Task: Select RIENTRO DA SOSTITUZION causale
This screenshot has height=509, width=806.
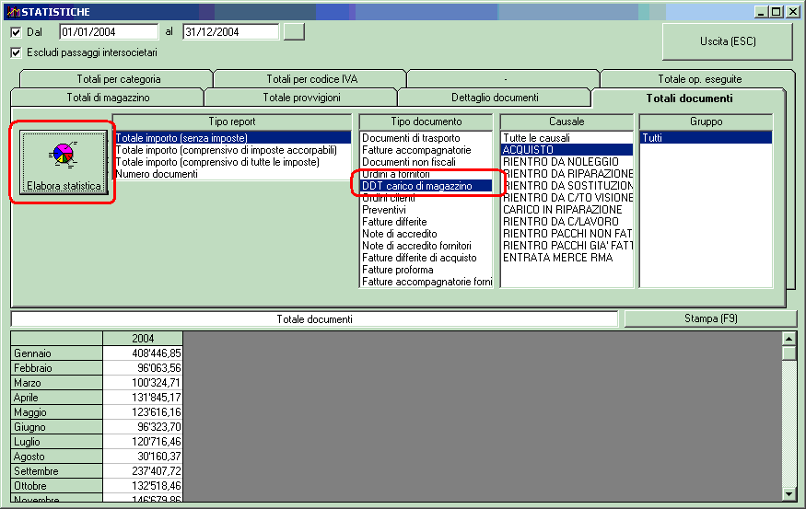Action: (x=567, y=186)
